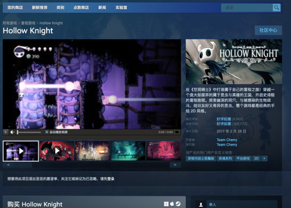291x208 pixels.
Task: Click the developer Team Cherry link
Action: coord(227,140)
